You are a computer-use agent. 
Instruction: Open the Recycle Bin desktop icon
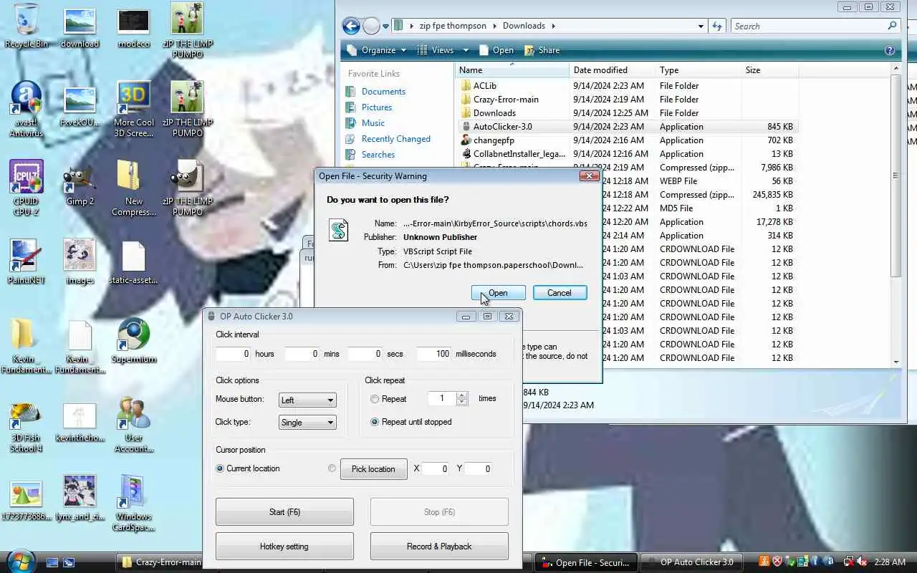pyautogui.click(x=27, y=27)
